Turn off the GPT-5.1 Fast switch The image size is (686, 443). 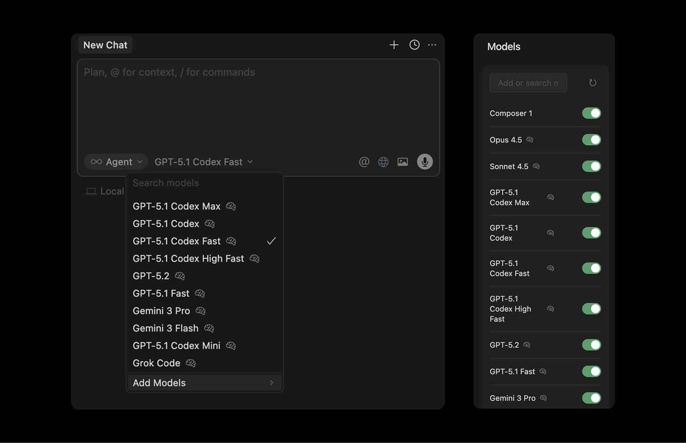591,372
